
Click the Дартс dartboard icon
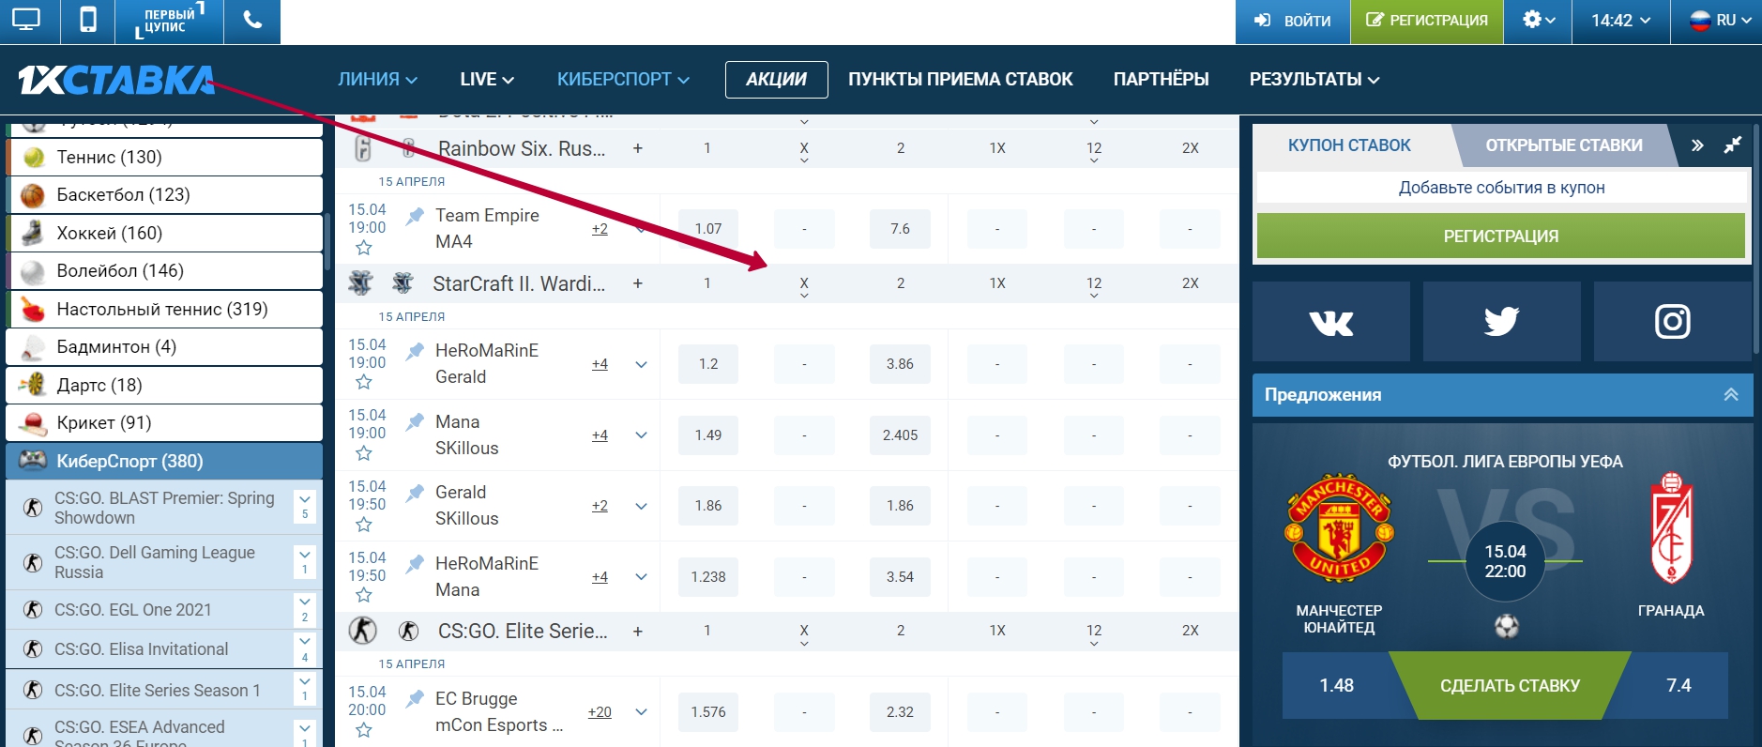pyautogui.click(x=33, y=385)
